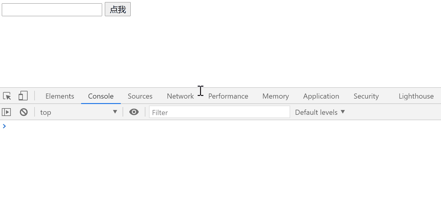
Task: Toggle the device toolbar icon
Action: pos(23,96)
